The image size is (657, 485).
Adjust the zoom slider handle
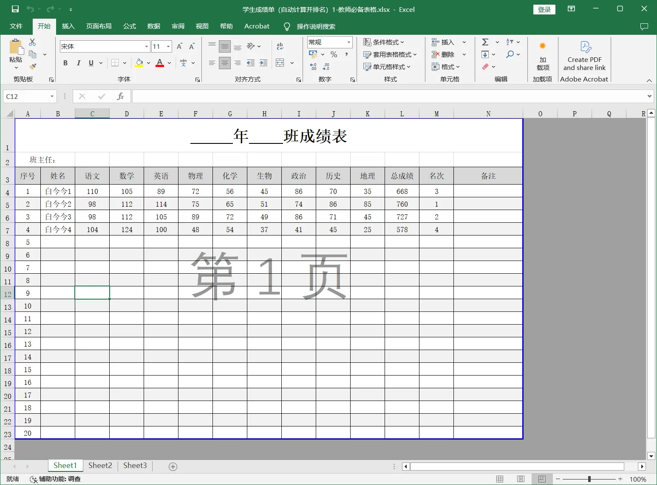[x=589, y=479]
